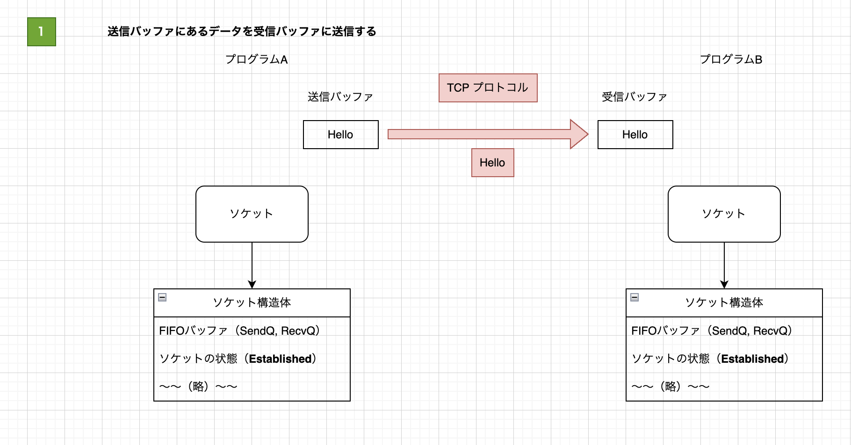Click the プログラムB heading text
Viewport: 851px width, 445px height.
pyautogui.click(x=732, y=59)
